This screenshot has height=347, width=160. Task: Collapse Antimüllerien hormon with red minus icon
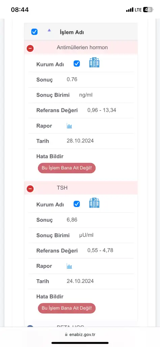click(30, 48)
